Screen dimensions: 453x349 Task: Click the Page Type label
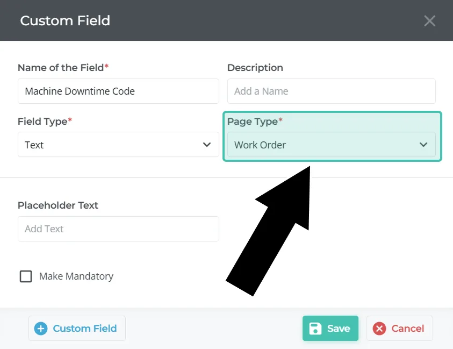252,122
